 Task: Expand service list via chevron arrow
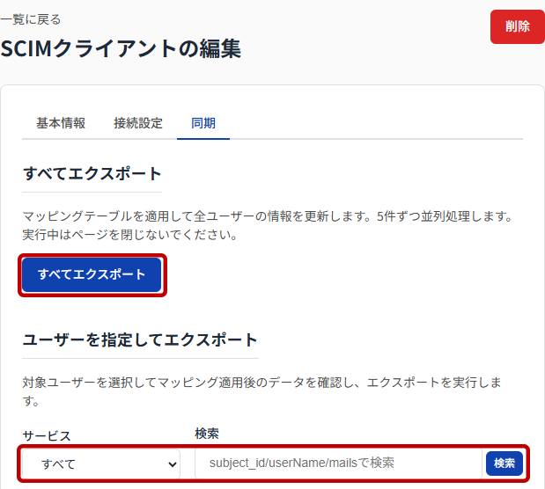tap(172, 464)
